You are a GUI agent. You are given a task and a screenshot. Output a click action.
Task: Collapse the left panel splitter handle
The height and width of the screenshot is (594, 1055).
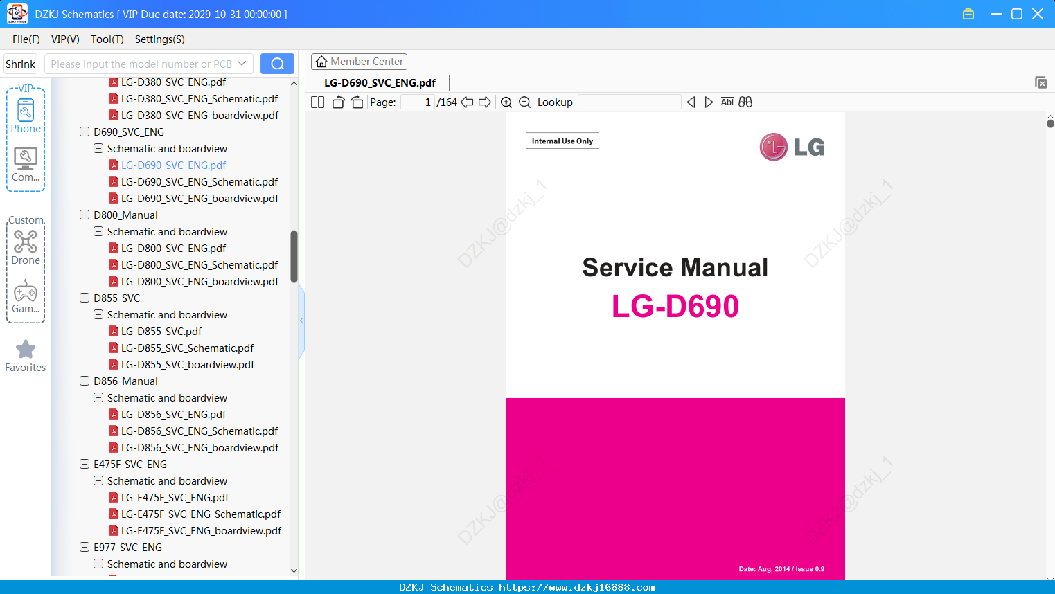301,321
